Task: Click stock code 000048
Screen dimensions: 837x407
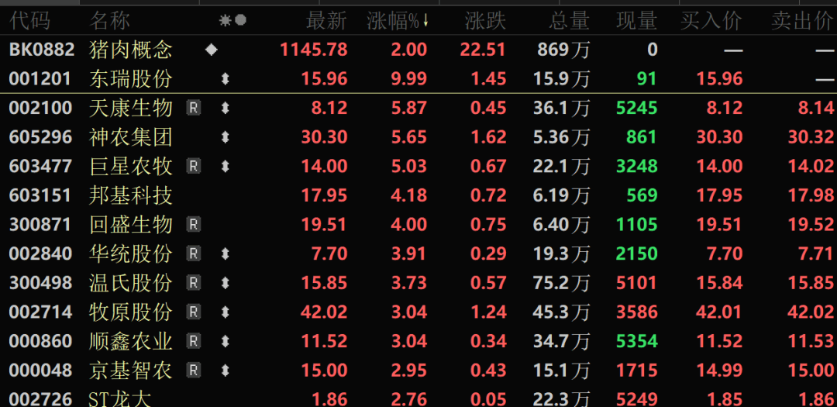Action: point(40,370)
